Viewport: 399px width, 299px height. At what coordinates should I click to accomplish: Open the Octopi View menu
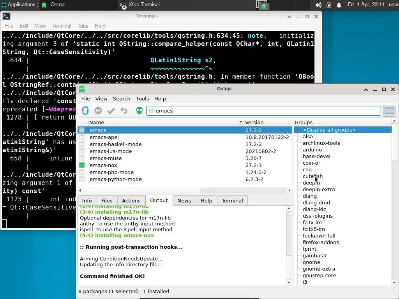click(101, 98)
